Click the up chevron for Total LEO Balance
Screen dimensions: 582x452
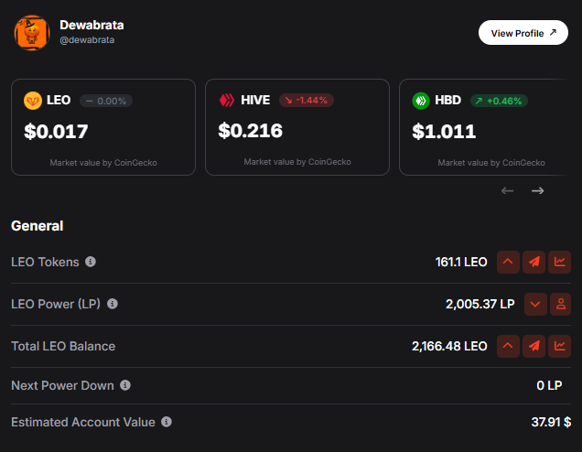pos(508,346)
